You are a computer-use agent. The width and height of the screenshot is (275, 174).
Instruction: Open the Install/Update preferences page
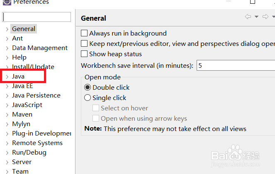click(x=33, y=67)
